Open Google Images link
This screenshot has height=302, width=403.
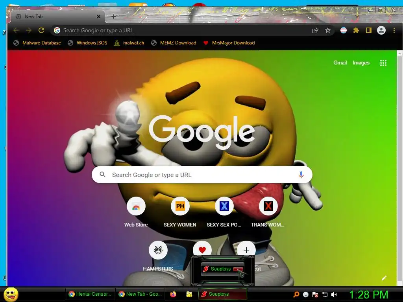[x=361, y=63]
